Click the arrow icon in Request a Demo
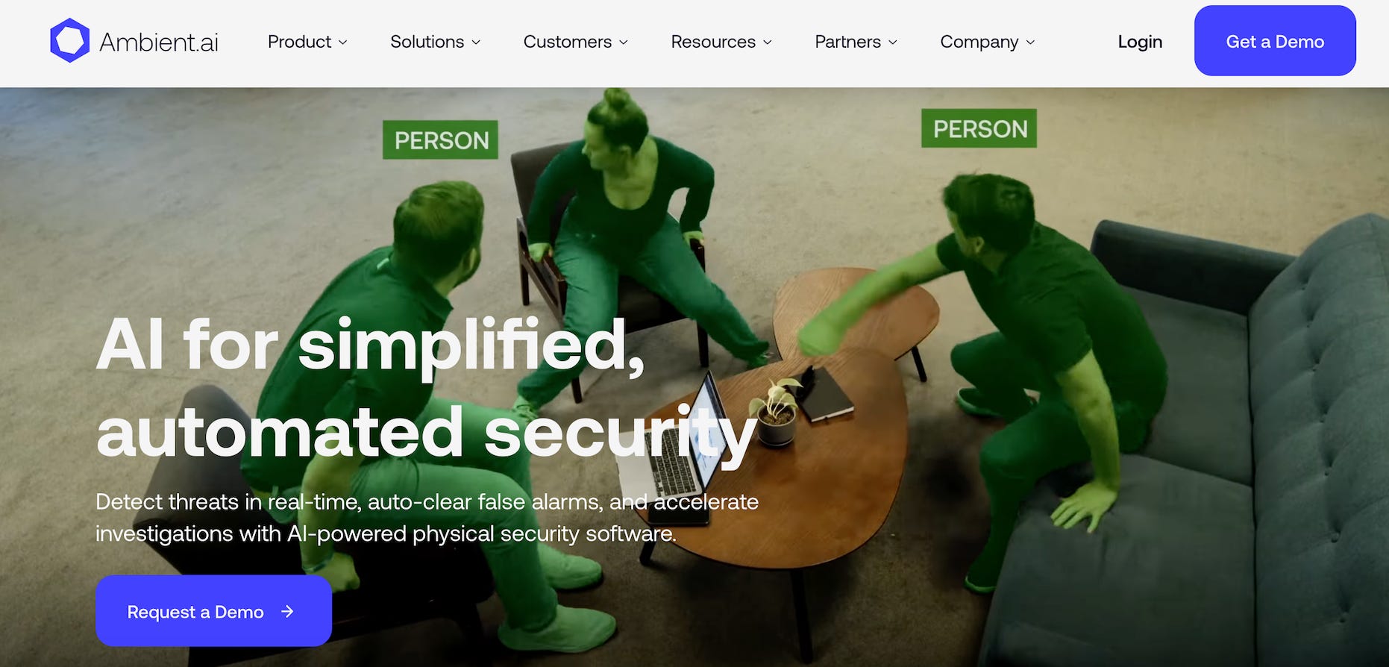 287,612
